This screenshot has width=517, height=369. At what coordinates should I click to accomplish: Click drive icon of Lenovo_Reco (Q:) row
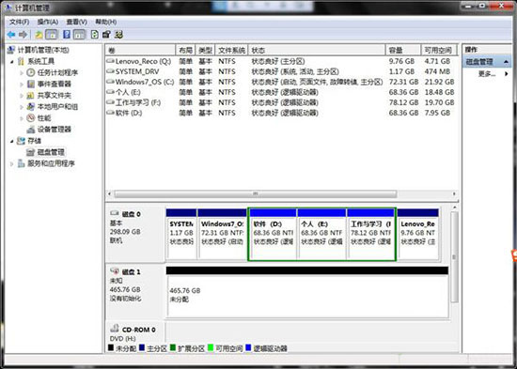coord(110,61)
